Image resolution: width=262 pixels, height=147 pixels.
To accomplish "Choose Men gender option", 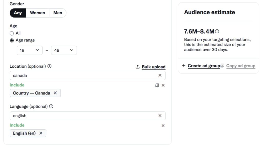I will (58, 13).
